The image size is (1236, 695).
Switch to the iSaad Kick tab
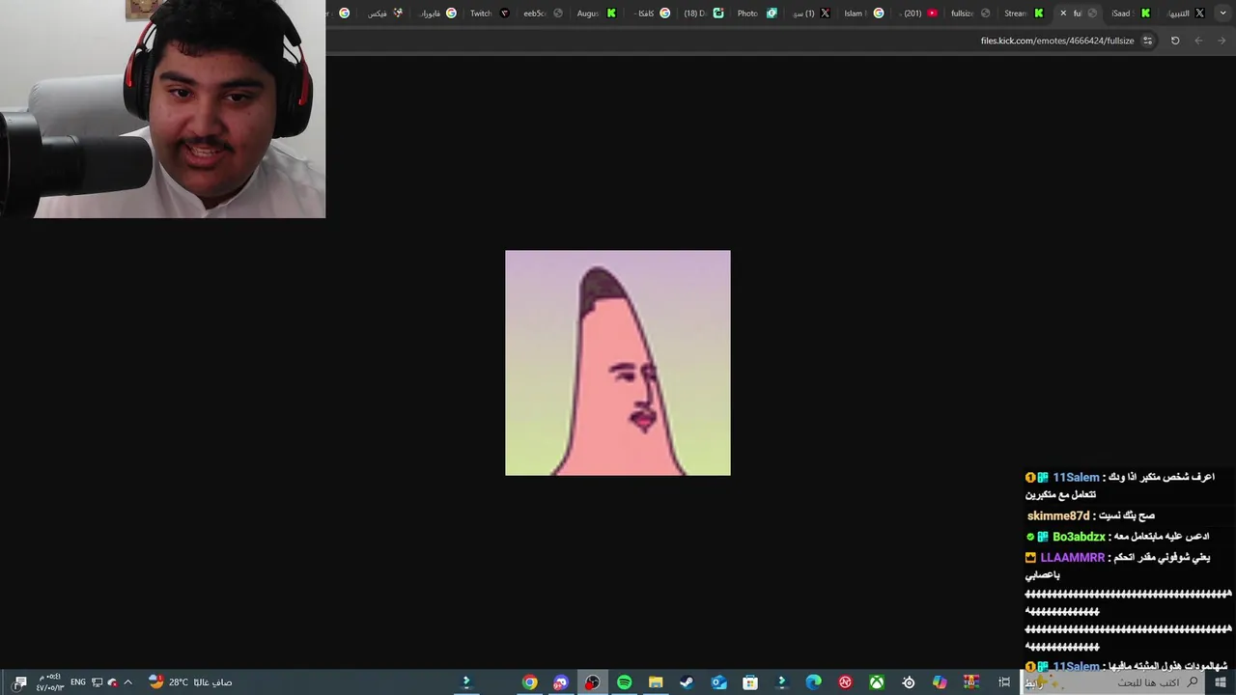(x=1130, y=13)
